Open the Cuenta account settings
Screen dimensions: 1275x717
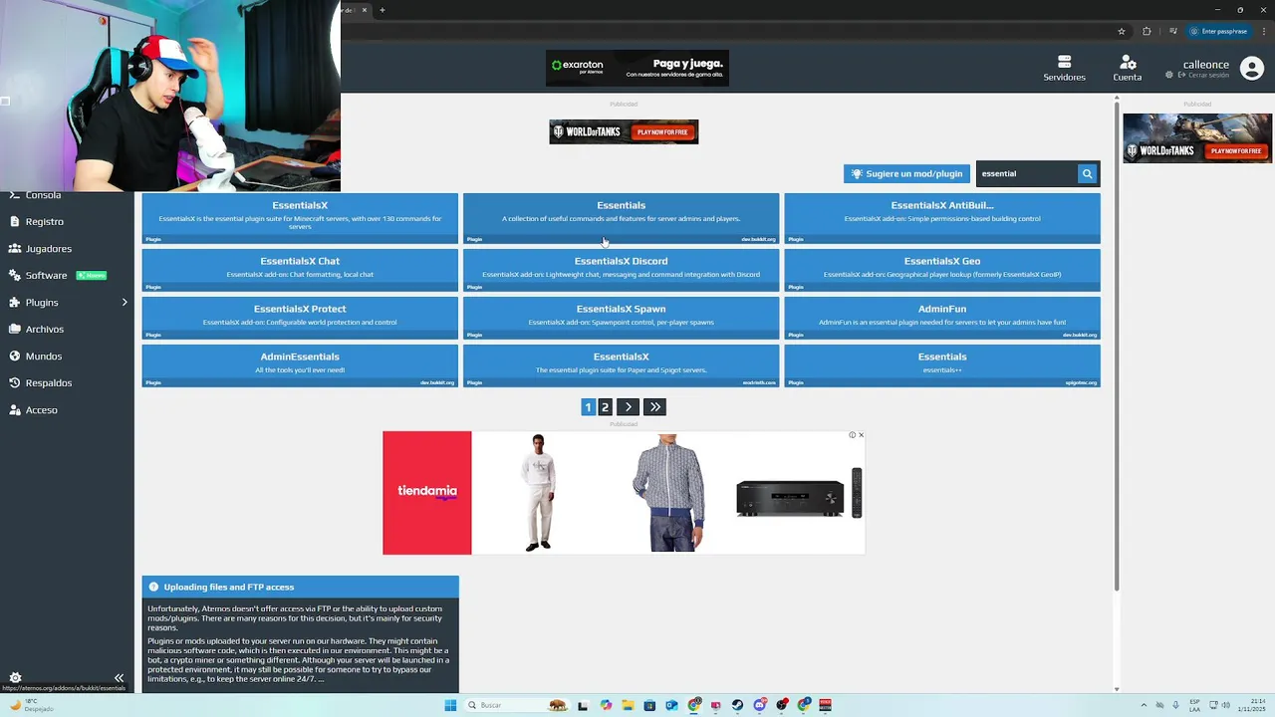1128,68
